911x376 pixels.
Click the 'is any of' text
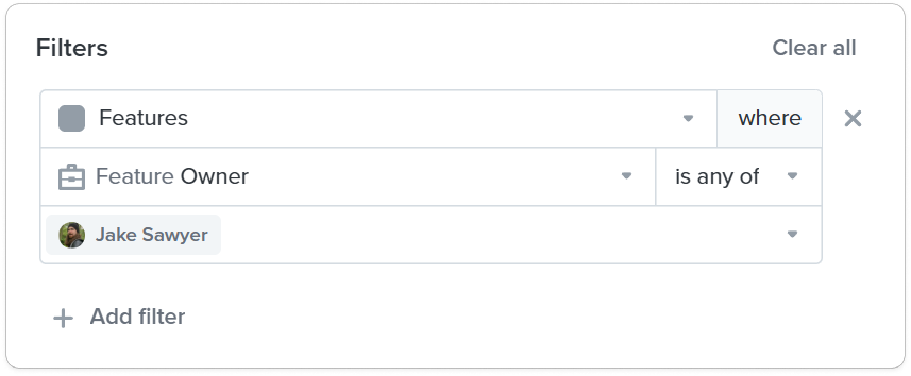click(717, 176)
